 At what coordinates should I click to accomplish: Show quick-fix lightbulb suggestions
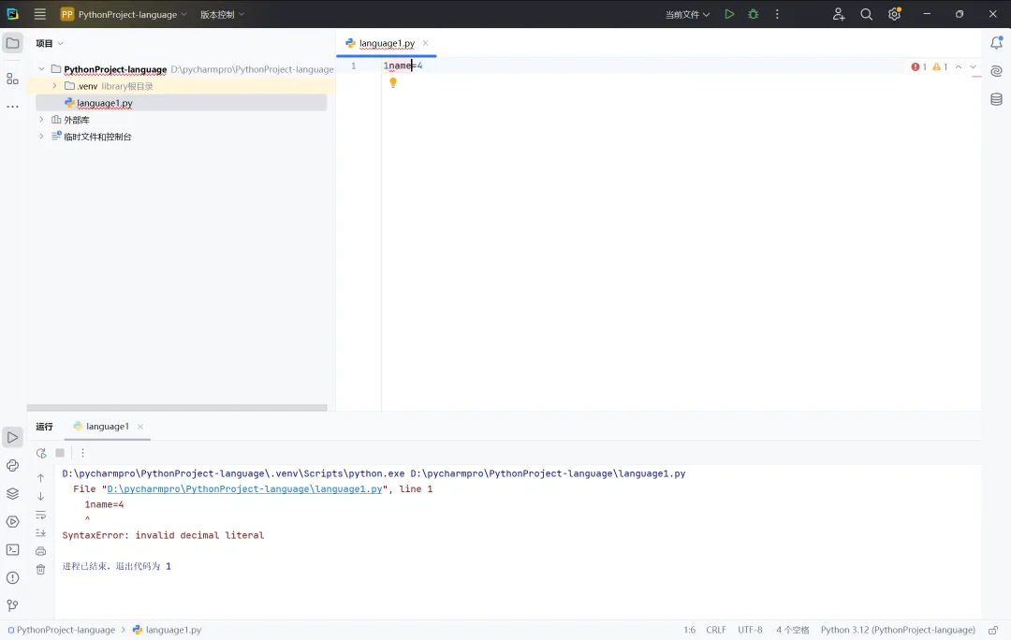(392, 82)
